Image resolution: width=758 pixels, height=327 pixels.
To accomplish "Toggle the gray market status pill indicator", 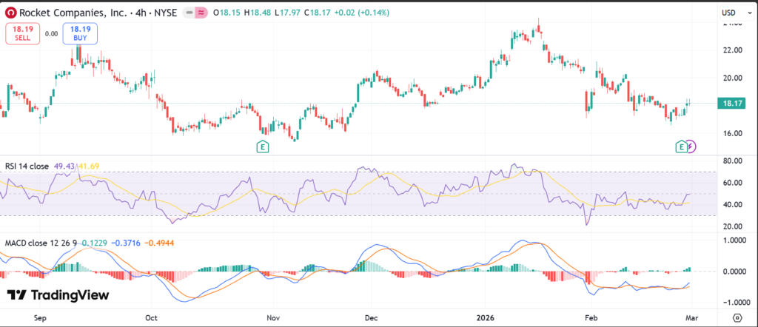I will click(189, 13).
